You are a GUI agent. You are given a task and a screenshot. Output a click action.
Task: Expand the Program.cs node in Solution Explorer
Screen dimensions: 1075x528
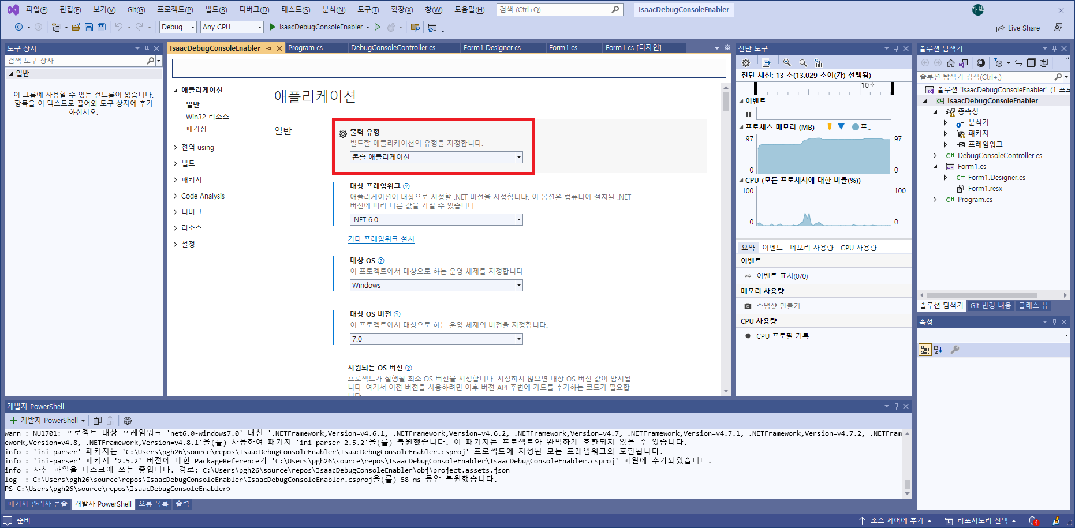click(935, 200)
